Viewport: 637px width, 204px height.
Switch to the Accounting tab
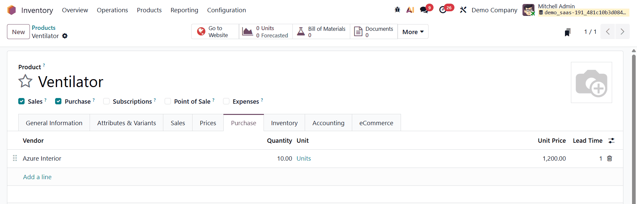[x=328, y=123]
